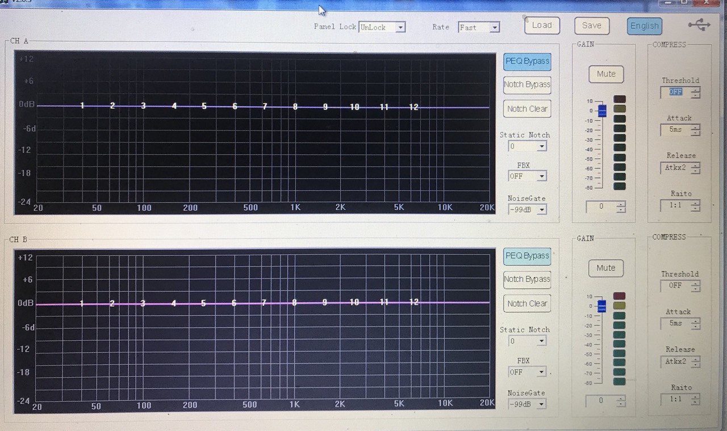The width and height of the screenshot is (727, 431).
Task: Click the Save button
Action: click(591, 26)
